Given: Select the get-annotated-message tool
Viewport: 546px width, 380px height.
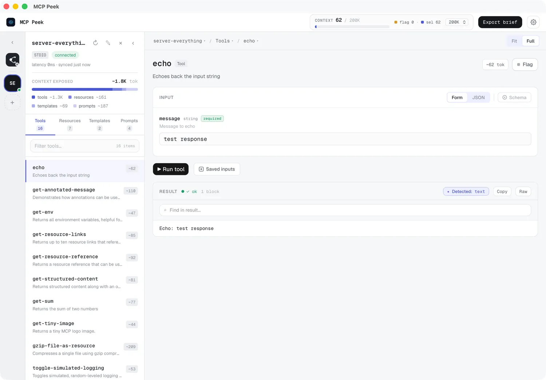Looking at the screenshot, I should tap(85, 193).
